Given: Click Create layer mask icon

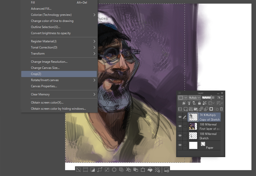Looking at the screenshot, I should click(211, 109).
